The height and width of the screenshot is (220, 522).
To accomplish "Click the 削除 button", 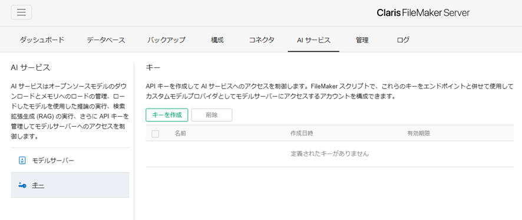I will (212, 115).
